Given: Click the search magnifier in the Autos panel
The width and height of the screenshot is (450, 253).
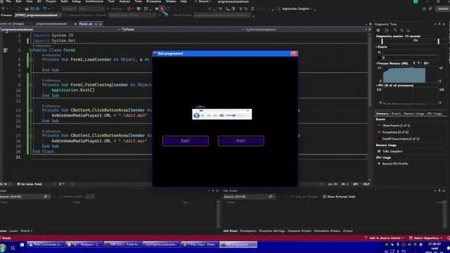Looking at the screenshot, I should [x=46, y=197].
